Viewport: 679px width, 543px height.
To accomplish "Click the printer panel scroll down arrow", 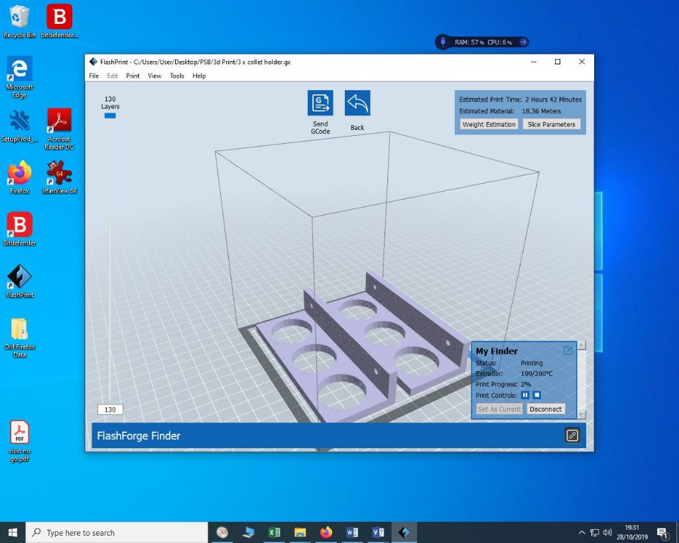I will click(582, 415).
